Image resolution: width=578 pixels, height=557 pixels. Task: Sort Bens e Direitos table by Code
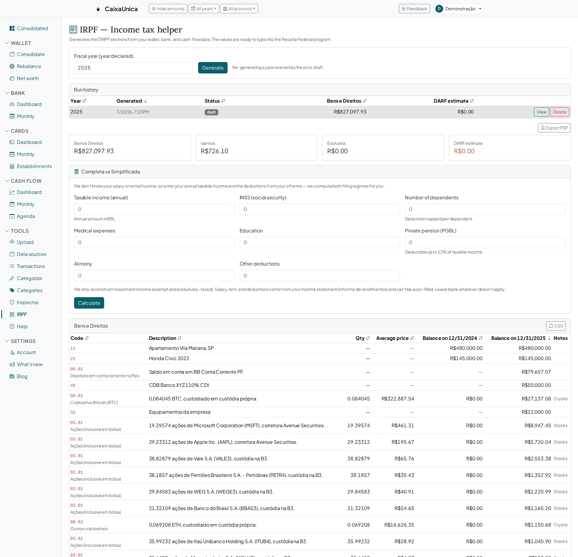pyautogui.click(x=79, y=338)
